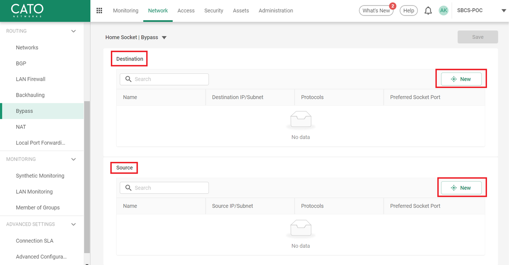Screen dimensions: 518x265
Task: Open the Administration tab
Action: pos(276,10)
